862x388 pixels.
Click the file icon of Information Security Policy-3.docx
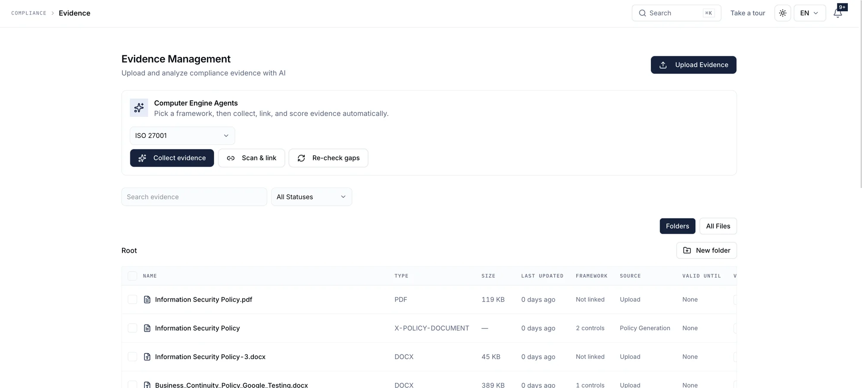tap(147, 357)
